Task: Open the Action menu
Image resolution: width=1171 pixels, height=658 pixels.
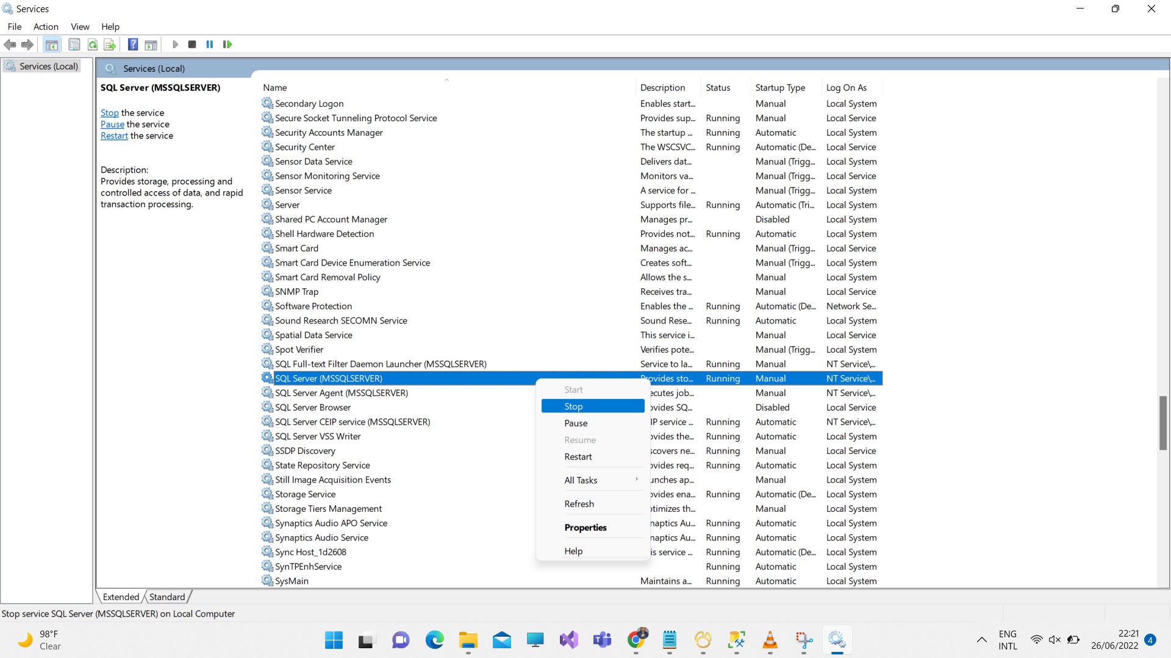Action: [46, 27]
